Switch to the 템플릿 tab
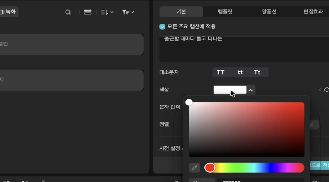This screenshot has width=329, height=182. click(x=225, y=12)
